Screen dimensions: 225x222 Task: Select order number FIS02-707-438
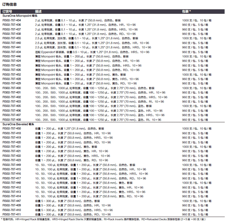click(12, 34)
